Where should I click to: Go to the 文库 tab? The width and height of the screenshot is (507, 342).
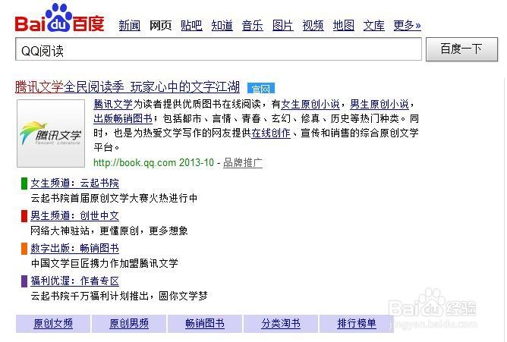point(374,25)
